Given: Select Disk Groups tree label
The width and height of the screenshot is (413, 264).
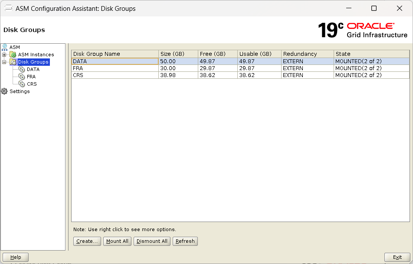Looking at the screenshot, I should point(33,62).
